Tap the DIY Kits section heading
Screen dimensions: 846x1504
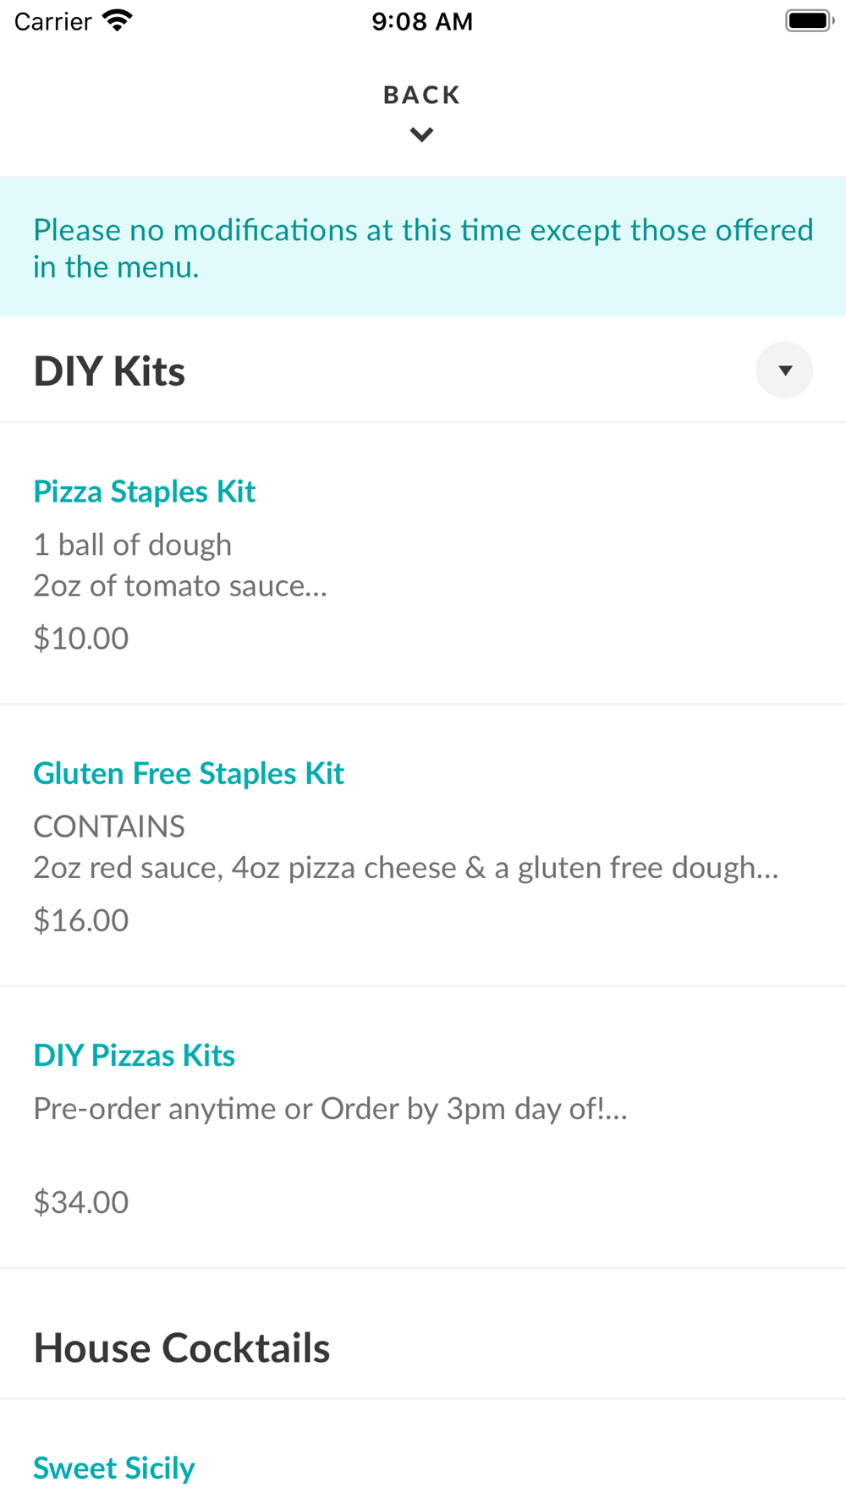pyautogui.click(x=110, y=371)
